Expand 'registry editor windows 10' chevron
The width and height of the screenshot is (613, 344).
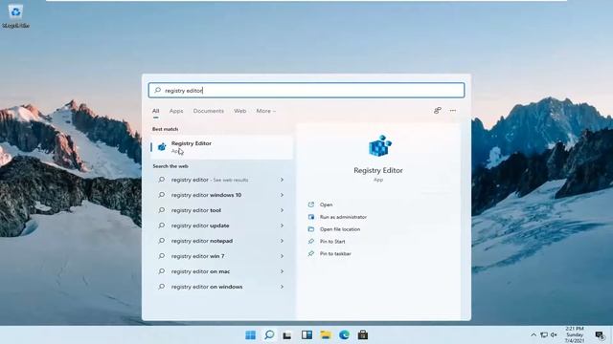tap(282, 195)
